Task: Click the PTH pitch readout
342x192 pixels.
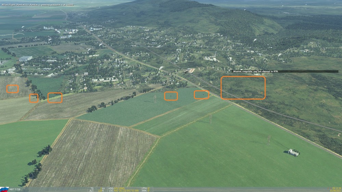Action: coord(146,188)
